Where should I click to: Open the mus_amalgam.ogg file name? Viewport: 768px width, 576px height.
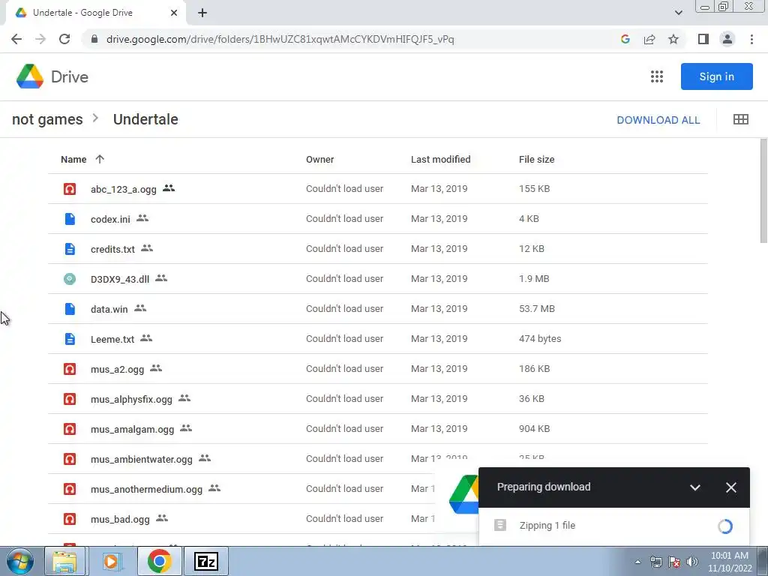point(132,430)
